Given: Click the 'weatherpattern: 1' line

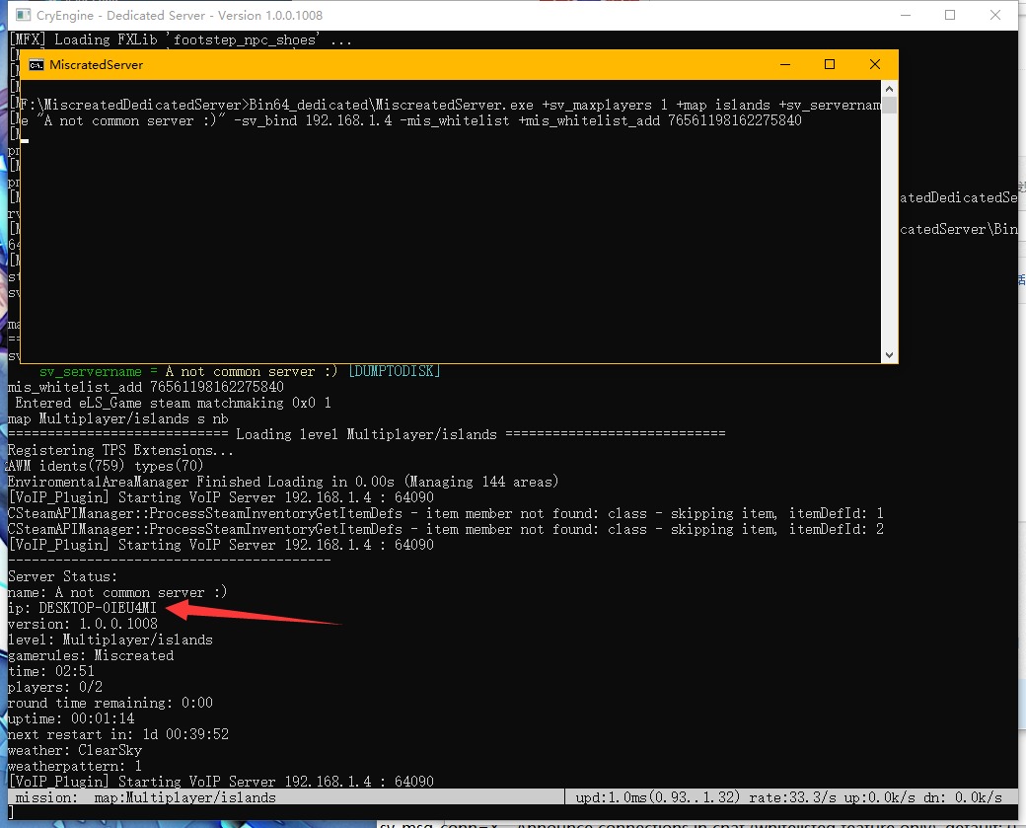Looking at the screenshot, I should click(75, 766).
